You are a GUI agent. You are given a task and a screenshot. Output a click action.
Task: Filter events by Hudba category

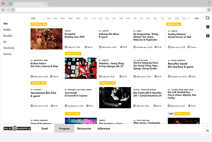pos(7,30)
